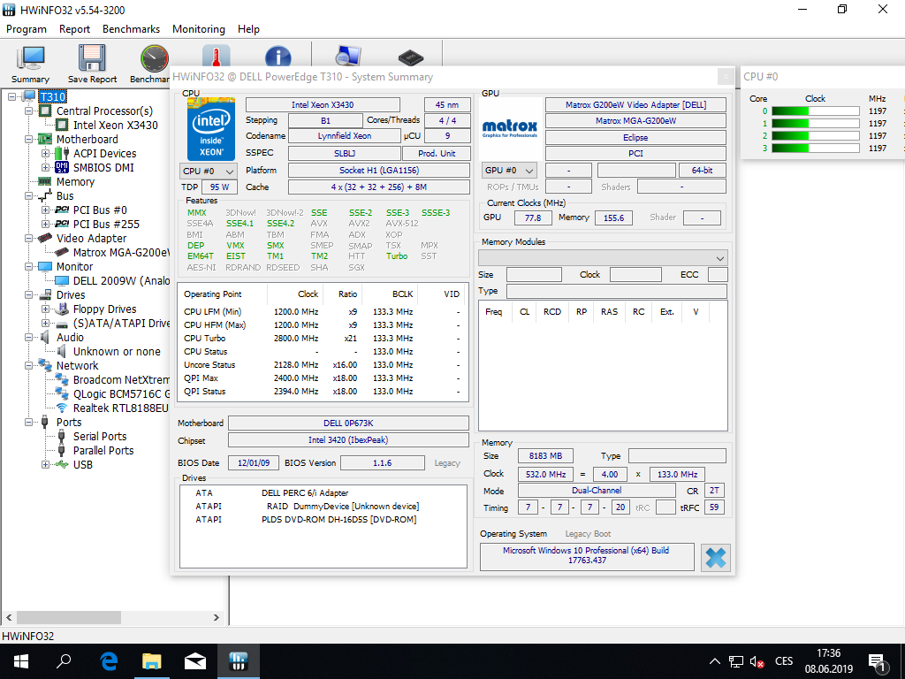Click the Intel Xeon logo image
The height and width of the screenshot is (679, 905).
[x=211, y=129]
